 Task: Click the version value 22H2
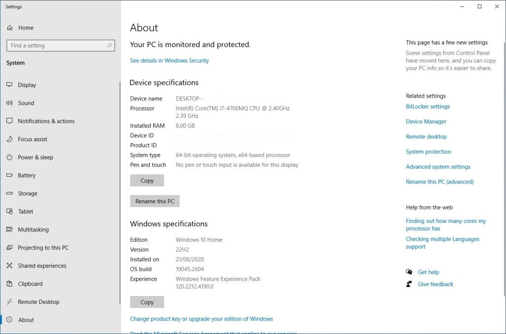tap(182, 250)
